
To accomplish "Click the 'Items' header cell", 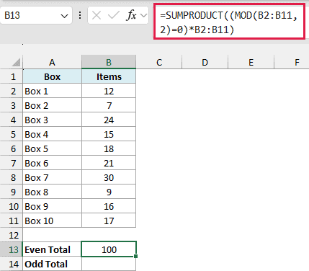I will coord(109,77).
